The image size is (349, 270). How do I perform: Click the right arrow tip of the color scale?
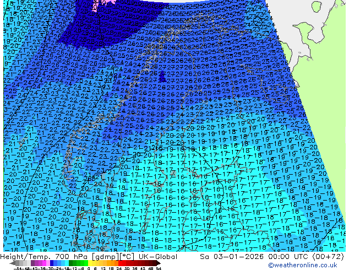click(x=160, y=263)
